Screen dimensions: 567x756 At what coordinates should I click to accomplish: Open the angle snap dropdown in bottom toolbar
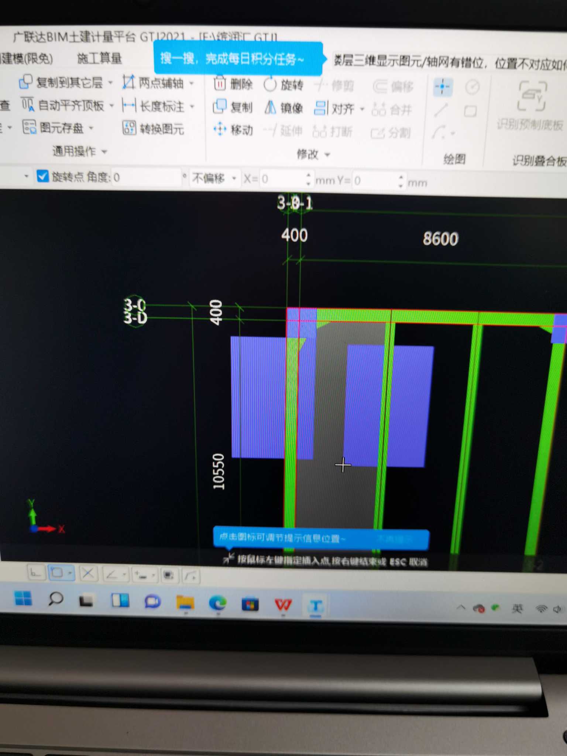pos(124,574)
